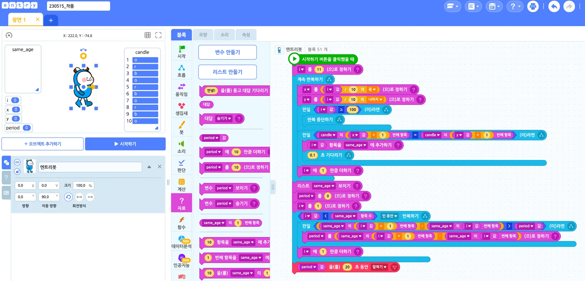Image resolution: width=585 pixels, height=281 pixels.
Task: Open the 말하기 dropdown in script
Action: coord(380,267)
